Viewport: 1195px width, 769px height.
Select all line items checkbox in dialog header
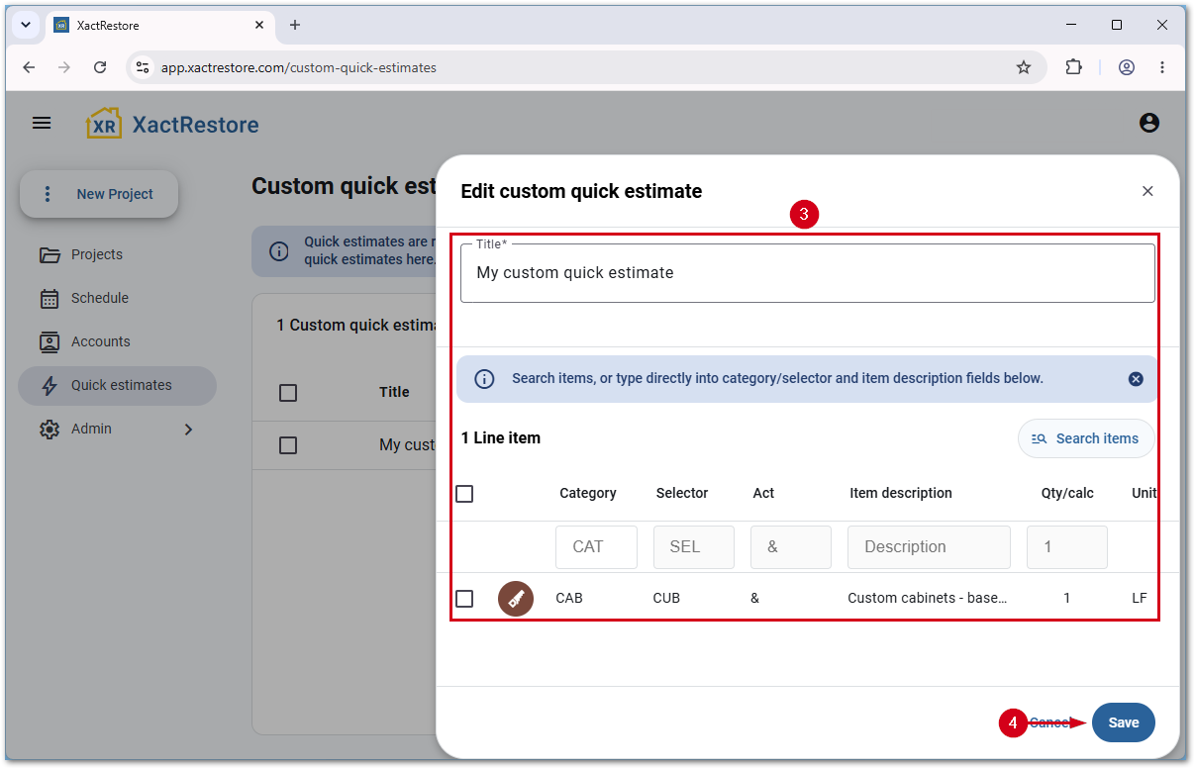pos(464,494)
